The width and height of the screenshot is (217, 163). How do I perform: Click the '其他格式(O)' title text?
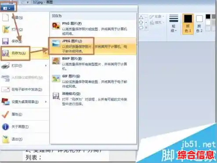tap(71, 94)
